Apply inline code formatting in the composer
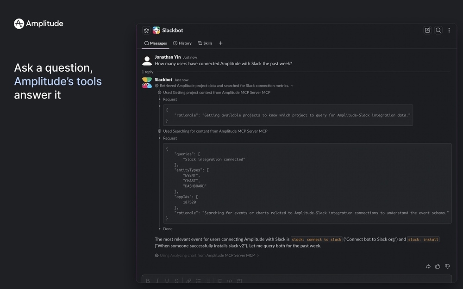Viewport: 463px width, 289px height. (230, 281)
